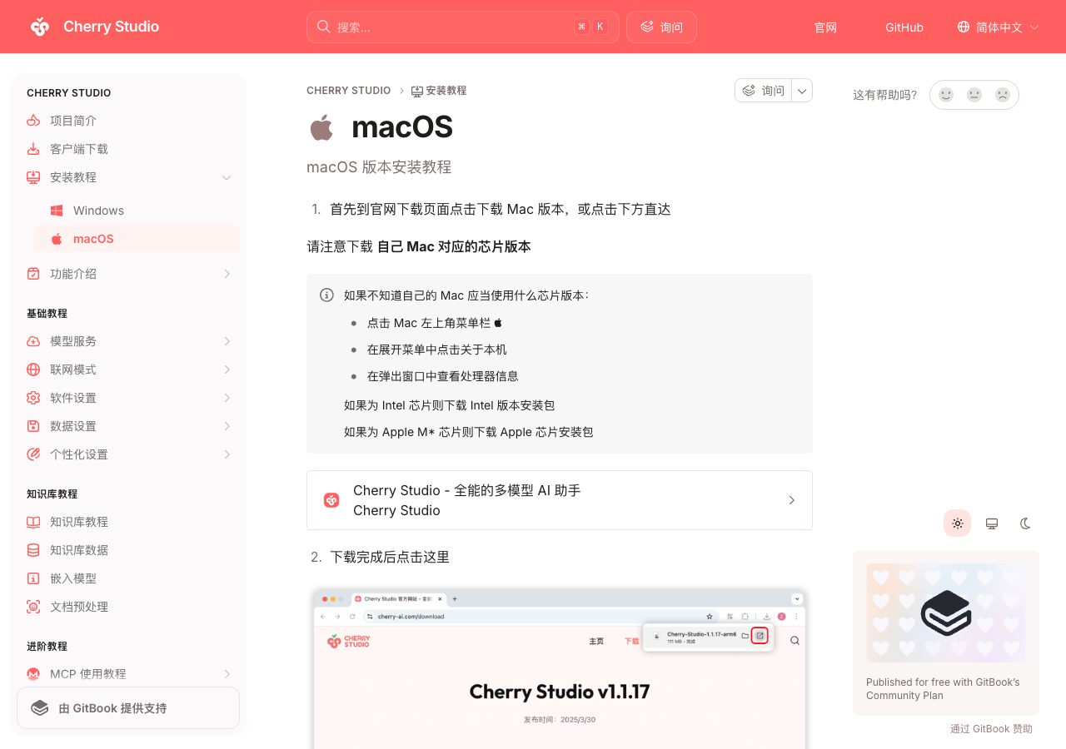
Task: Click the 客户端下载 download icon
Action: click(33, 149)
